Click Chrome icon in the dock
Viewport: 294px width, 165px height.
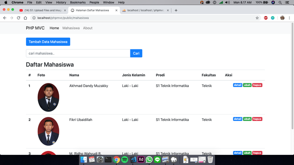tap(116, 159)
